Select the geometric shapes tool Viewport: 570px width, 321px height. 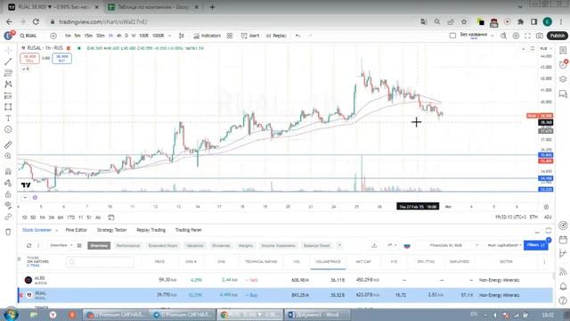(8, 107)
